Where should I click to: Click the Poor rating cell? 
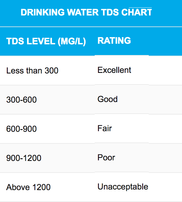tap(106, 157)
